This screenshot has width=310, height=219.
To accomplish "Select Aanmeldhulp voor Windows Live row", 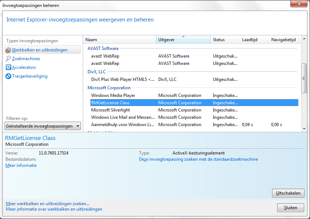I will pyautogui.click(x=194, y=125).
